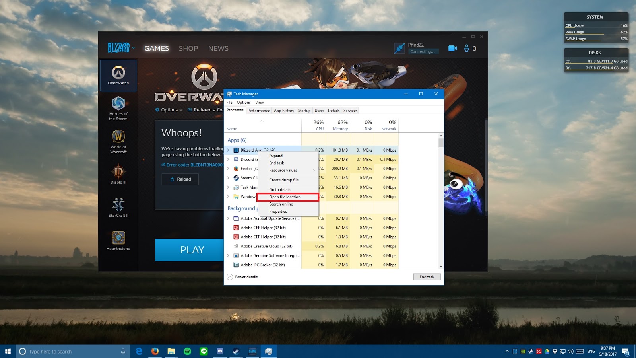Switch to the Performance tab

pyautogui.click(x=258, y=111)
